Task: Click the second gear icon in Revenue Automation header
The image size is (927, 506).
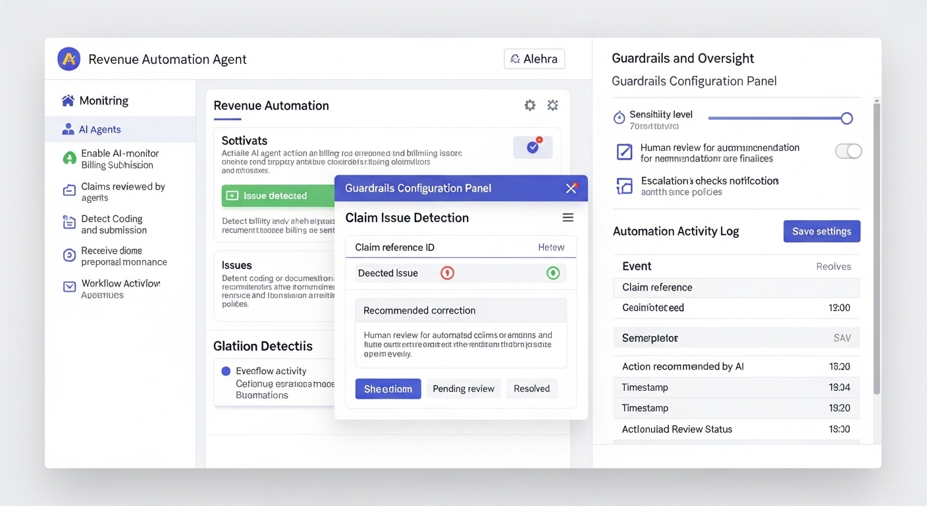Action: (x=552, y=105)
